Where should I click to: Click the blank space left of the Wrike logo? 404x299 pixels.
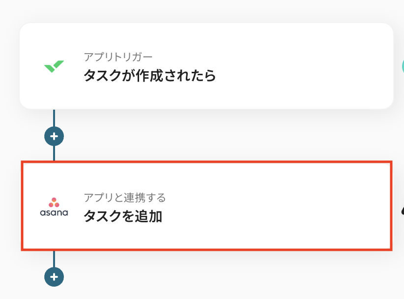pos(30,66)
